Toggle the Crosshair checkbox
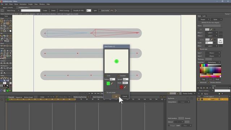The image size is (231, 130). coord(118,75)
